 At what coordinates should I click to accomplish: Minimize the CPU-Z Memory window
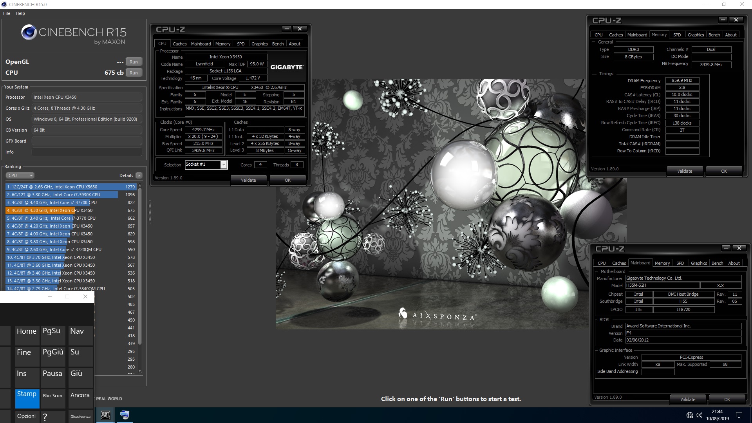pos(723,20)
